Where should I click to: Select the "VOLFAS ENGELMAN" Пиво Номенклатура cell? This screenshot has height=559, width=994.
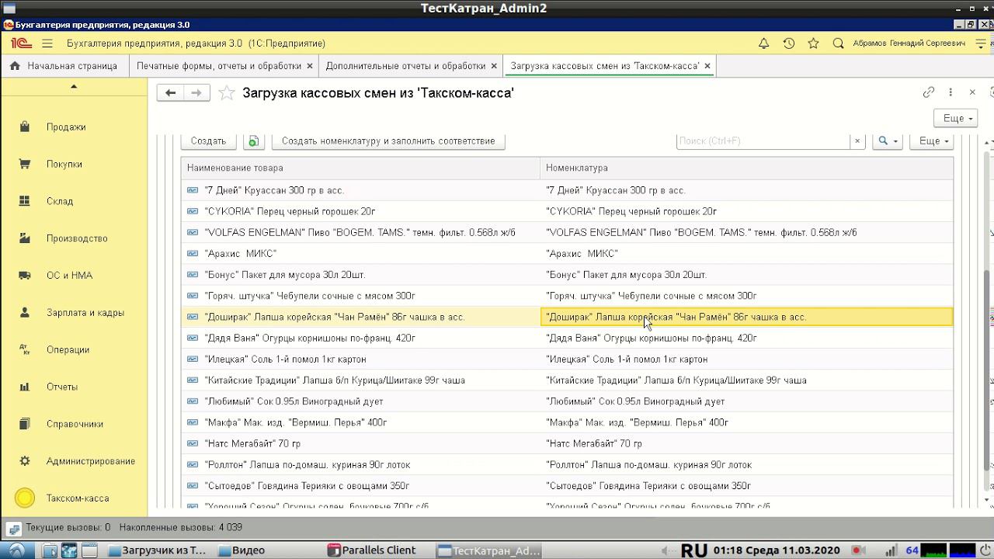click(x=746, y=233)
